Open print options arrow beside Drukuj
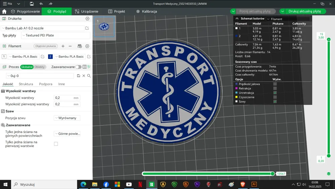Screen dimensions: 335x189 click(282, 11)
